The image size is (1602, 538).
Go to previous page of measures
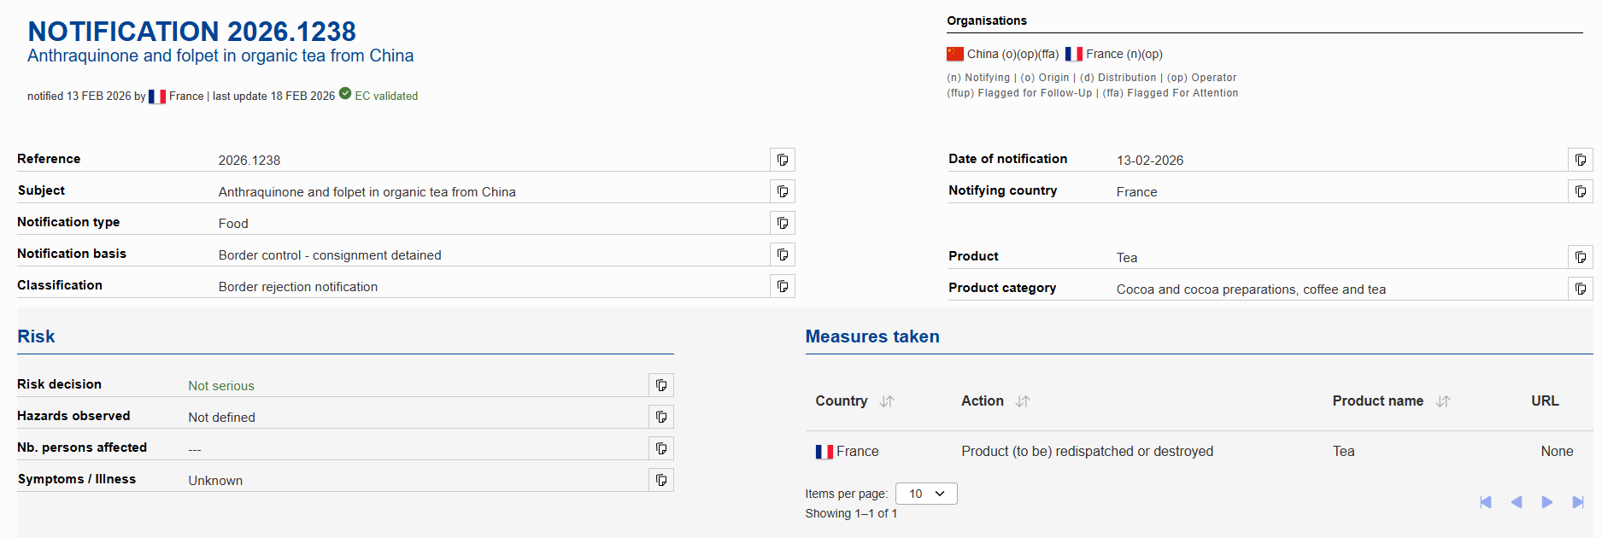(x=1517, y=502)
